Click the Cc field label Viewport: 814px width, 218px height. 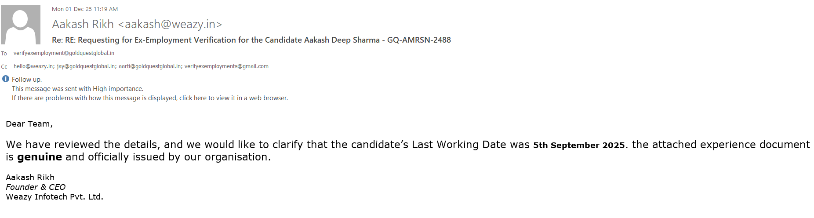pos(4,67)
